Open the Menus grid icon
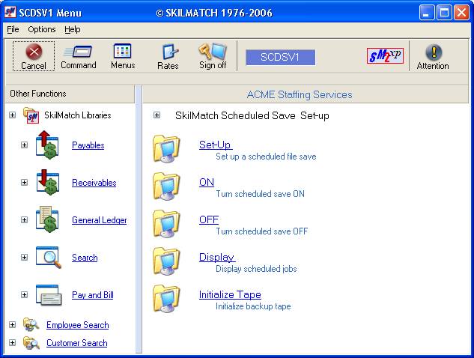The image size is (474, 358). tap(122, 51)
